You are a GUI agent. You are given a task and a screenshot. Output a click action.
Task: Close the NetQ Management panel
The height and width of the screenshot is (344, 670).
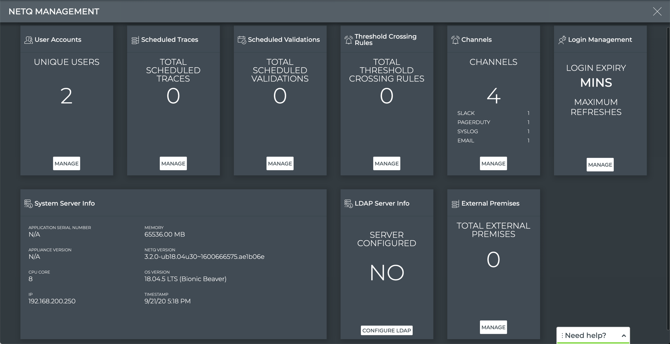[x=657, y=12]
